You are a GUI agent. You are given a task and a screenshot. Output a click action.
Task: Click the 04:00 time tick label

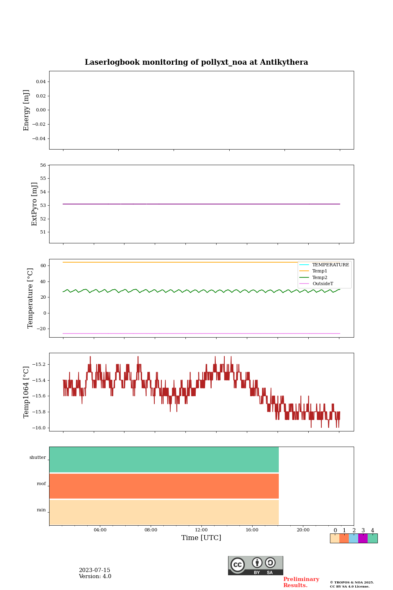[100, 530]
